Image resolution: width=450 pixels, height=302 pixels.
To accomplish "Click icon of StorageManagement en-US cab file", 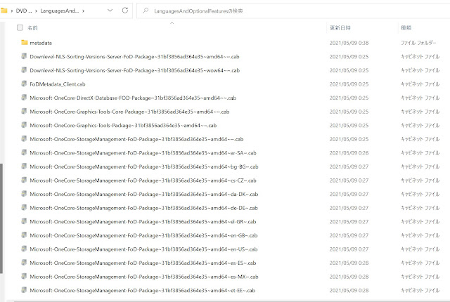I will tap(24, 249).
